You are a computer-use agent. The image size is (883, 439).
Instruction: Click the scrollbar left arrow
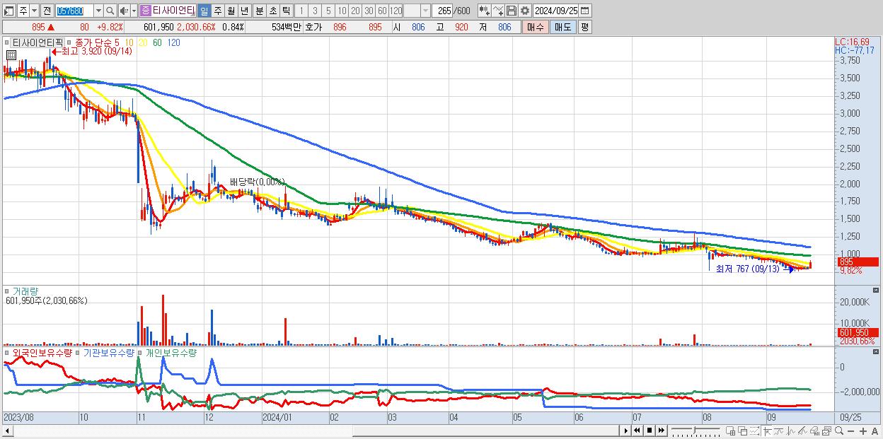7,431
